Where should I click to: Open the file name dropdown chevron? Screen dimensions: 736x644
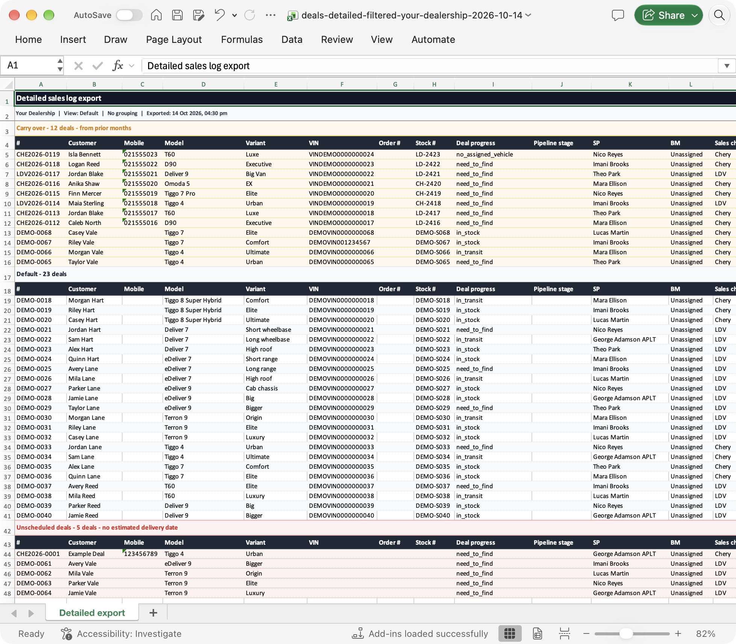coord(528,15)
